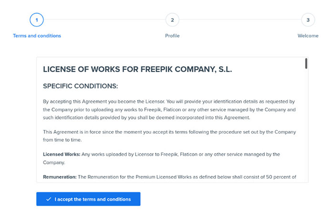Screen dimensions: 334x213
Task: Click the step 1 circle
Action: (x=37, y=19)
